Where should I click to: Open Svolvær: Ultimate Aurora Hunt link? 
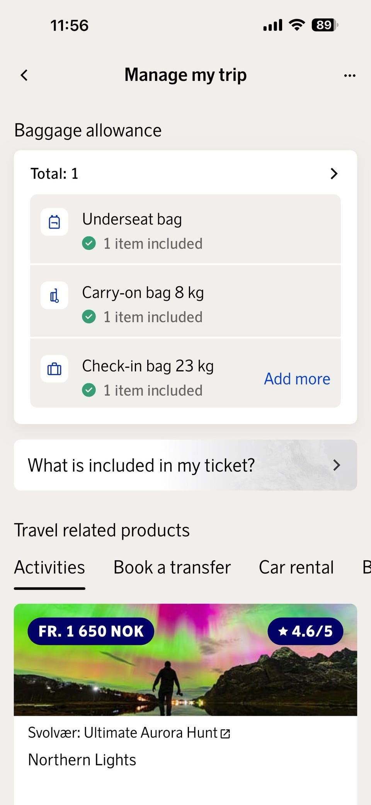123,733
